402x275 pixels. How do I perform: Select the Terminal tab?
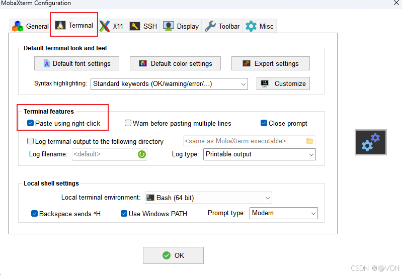click(74, 25)
